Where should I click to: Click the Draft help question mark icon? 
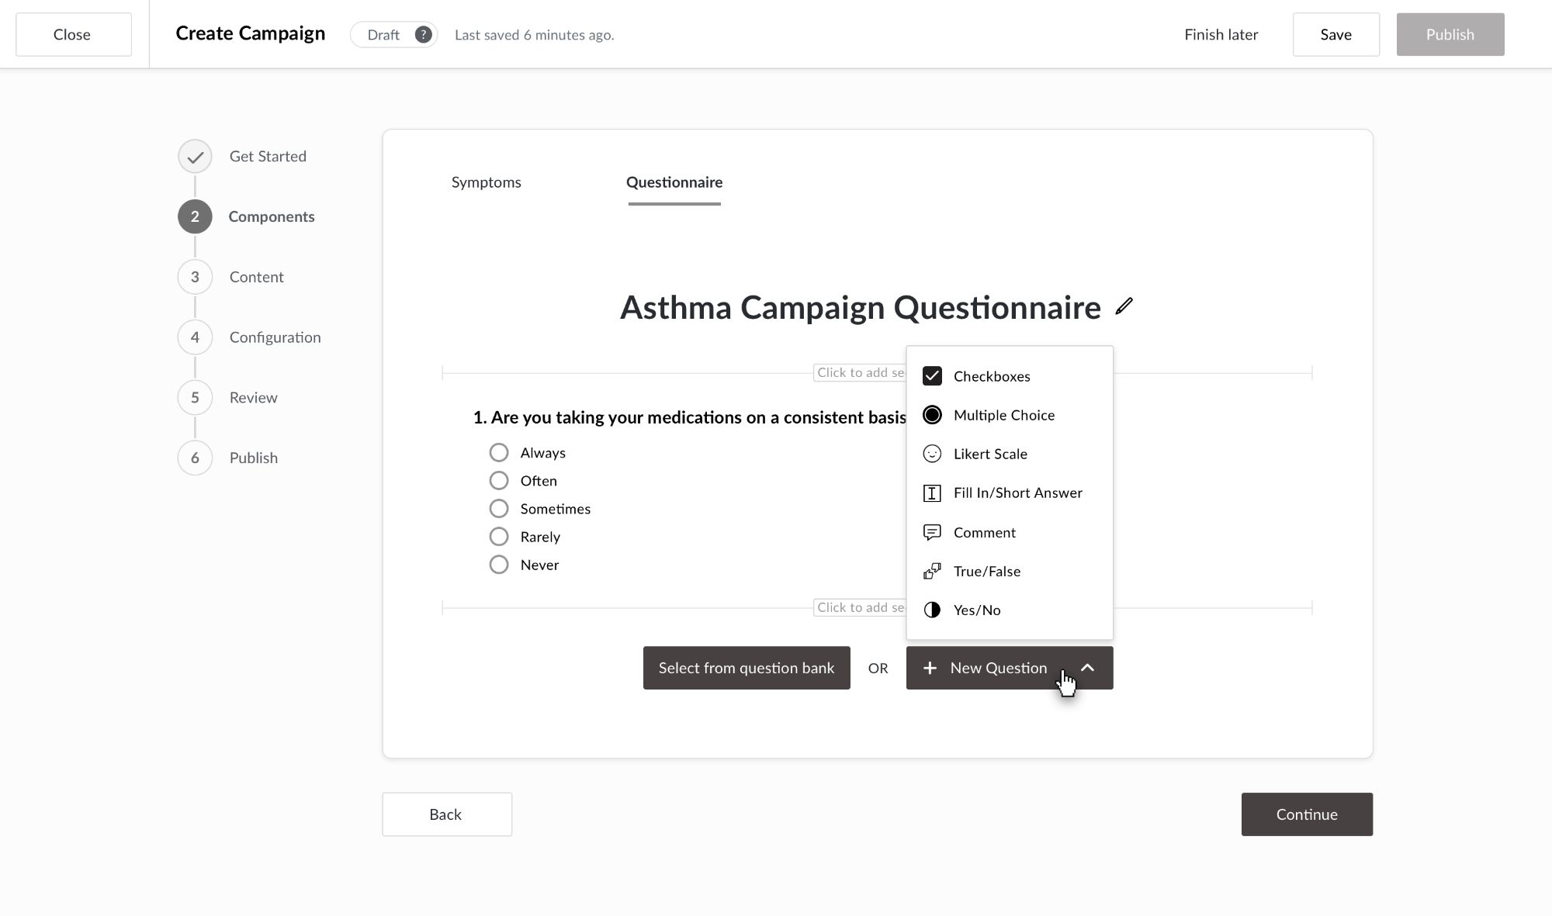[423, 35]
